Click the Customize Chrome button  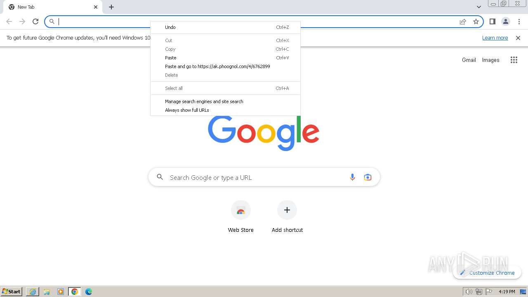(487, 273)
